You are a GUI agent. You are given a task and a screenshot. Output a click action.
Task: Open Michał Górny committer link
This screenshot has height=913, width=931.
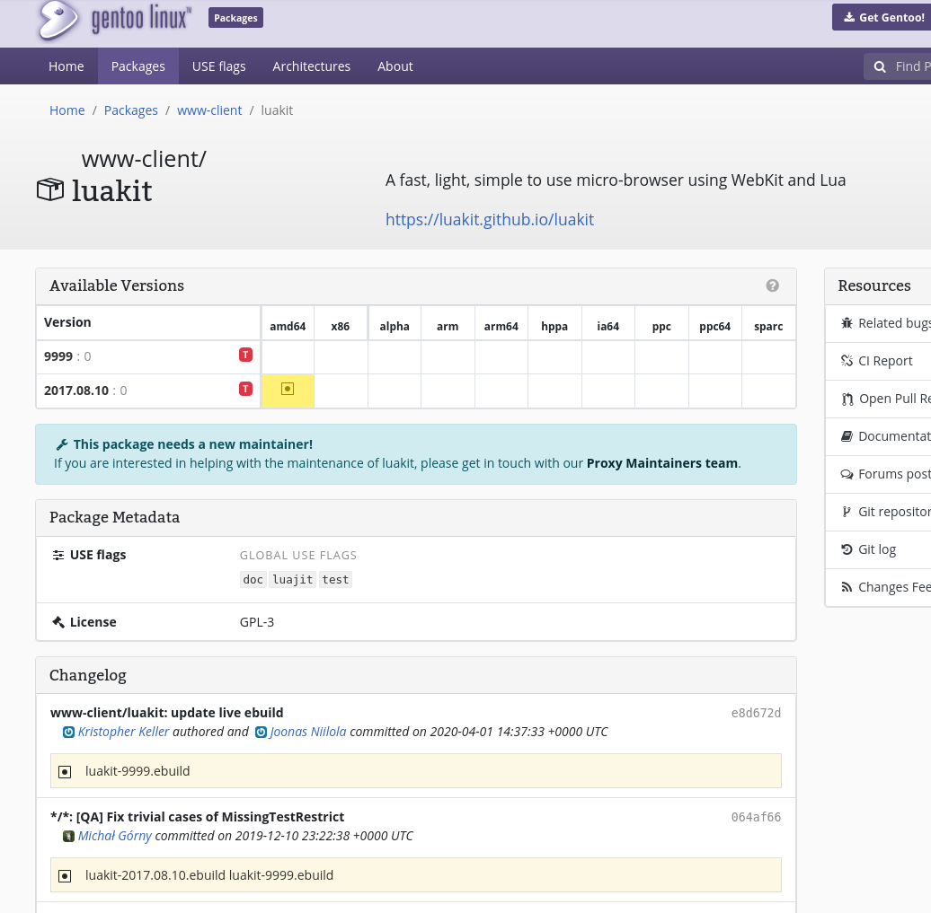pyautogui.click(x=115, y=837)
